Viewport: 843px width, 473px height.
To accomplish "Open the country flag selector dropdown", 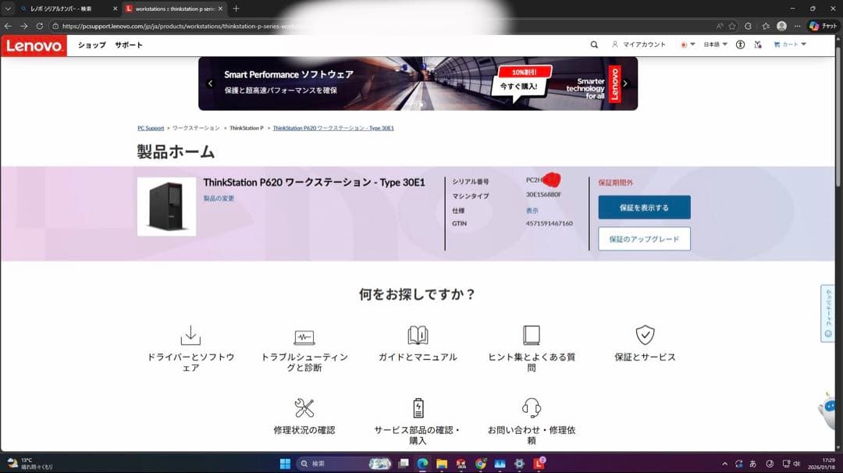I will (686, 44).
